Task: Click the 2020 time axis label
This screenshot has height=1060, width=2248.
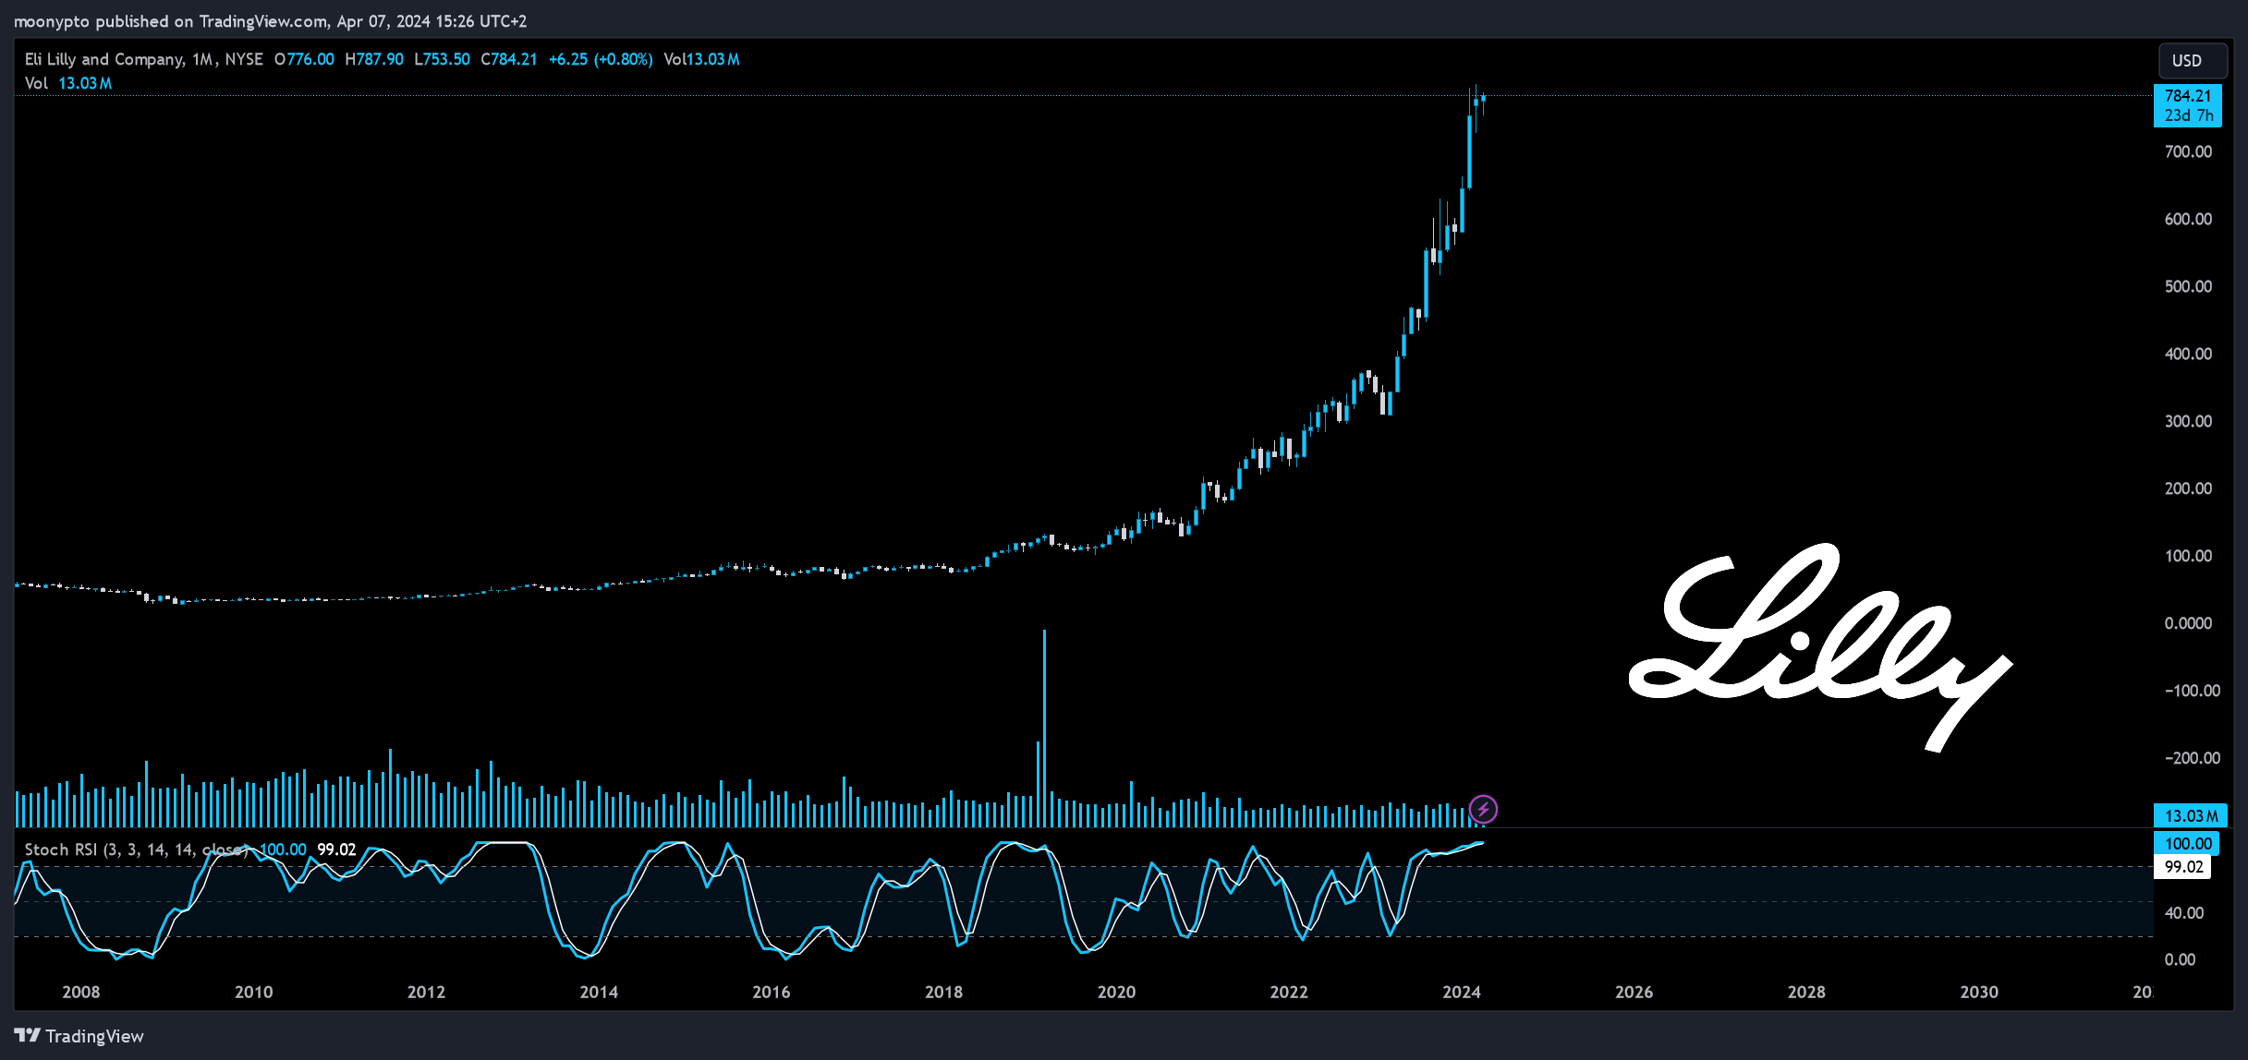Action: 1116,992
